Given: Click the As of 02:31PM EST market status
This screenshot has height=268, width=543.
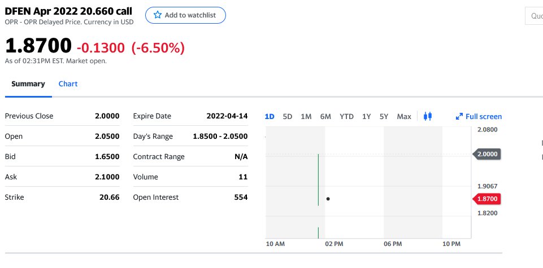Looking at the screenshot, I should (56, 61).
